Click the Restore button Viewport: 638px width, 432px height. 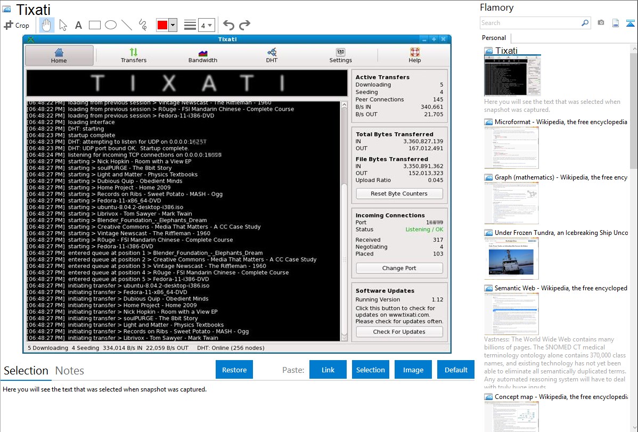(x=234, y=370)
